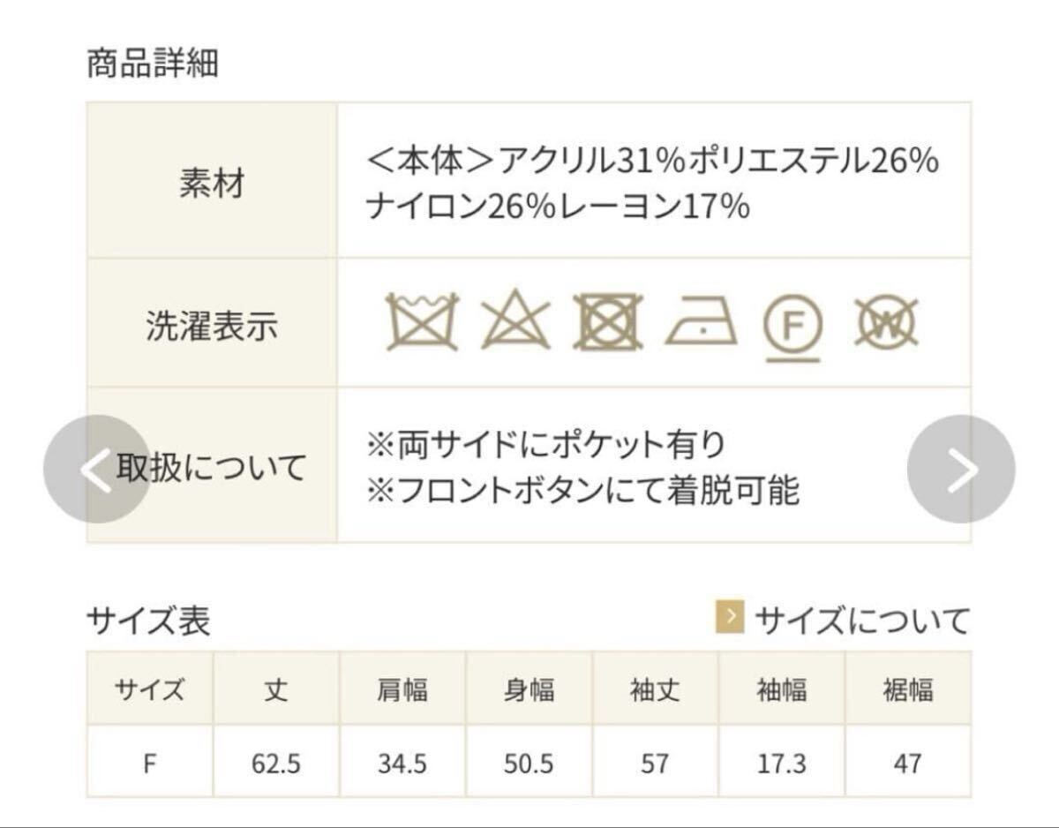The image size is (1059, 828).
Task: Click the circled F dry-clean icon
Action: [x=792, y=325]
